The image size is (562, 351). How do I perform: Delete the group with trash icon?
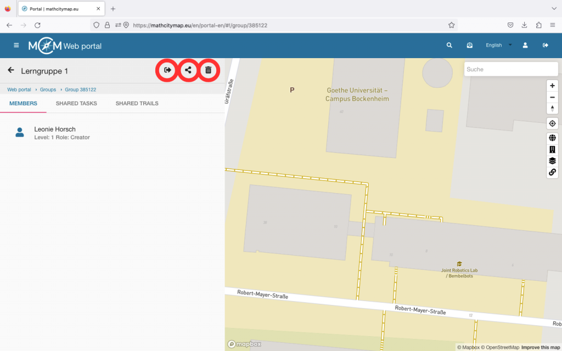click(209, 70)
